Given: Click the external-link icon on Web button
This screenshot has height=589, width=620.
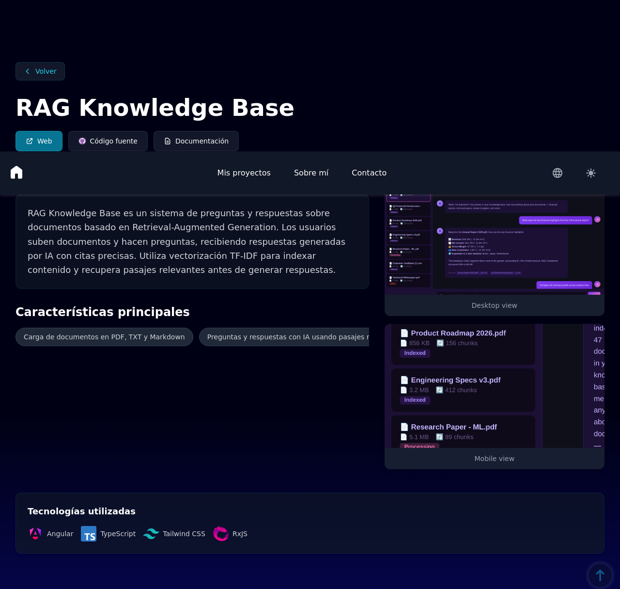Looking at the screenshot, I should [30, 141].
